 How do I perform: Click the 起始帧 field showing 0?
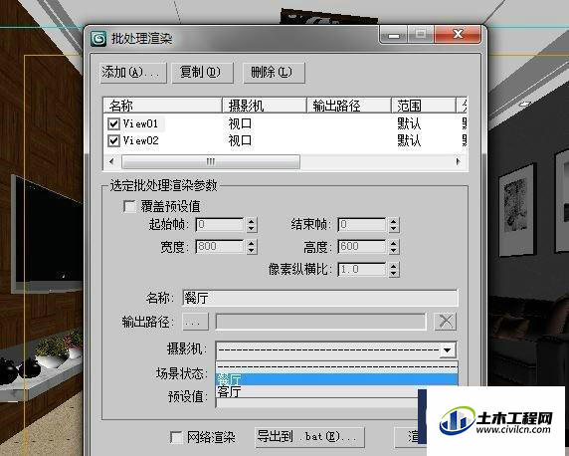coord(220,224)
